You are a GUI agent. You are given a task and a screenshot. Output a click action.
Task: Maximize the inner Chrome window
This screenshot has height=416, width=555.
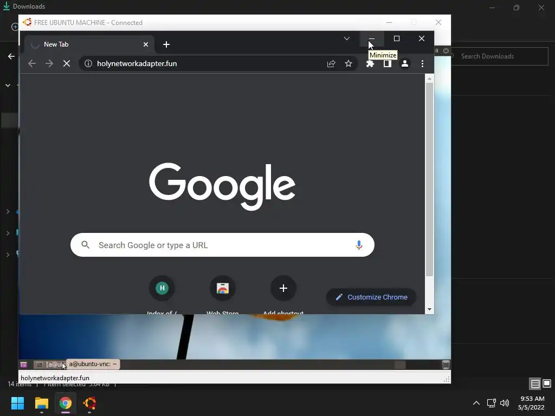pos(397,38)
